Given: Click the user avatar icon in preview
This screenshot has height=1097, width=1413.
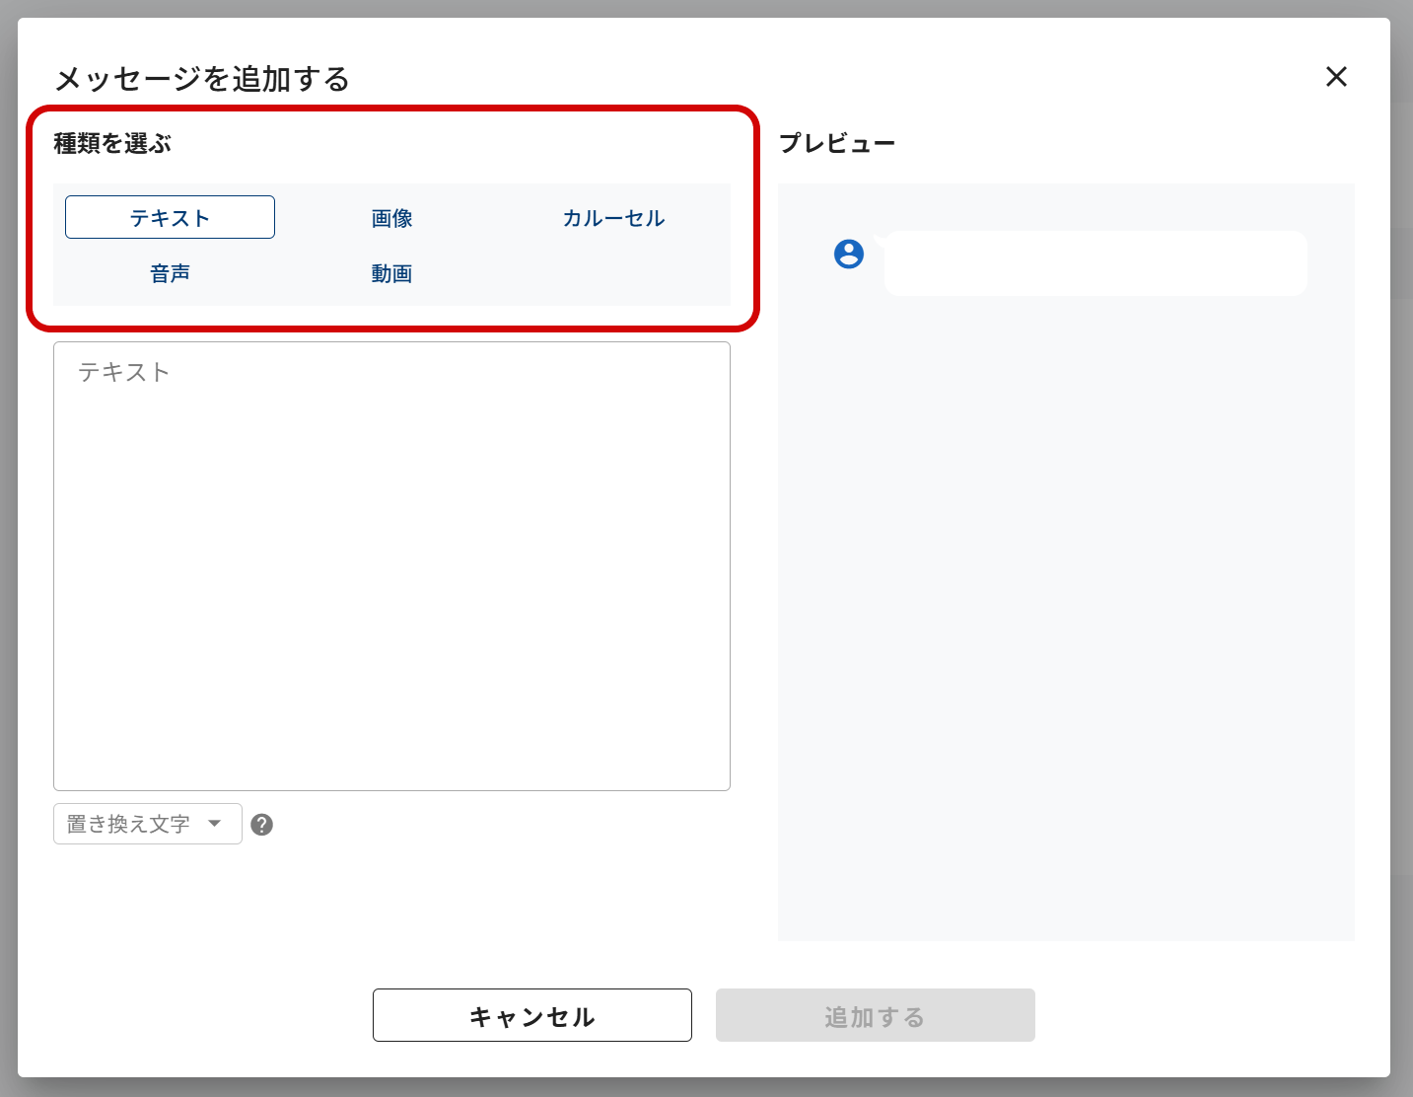Looking at the screenshot, I should tap(849, 254).
